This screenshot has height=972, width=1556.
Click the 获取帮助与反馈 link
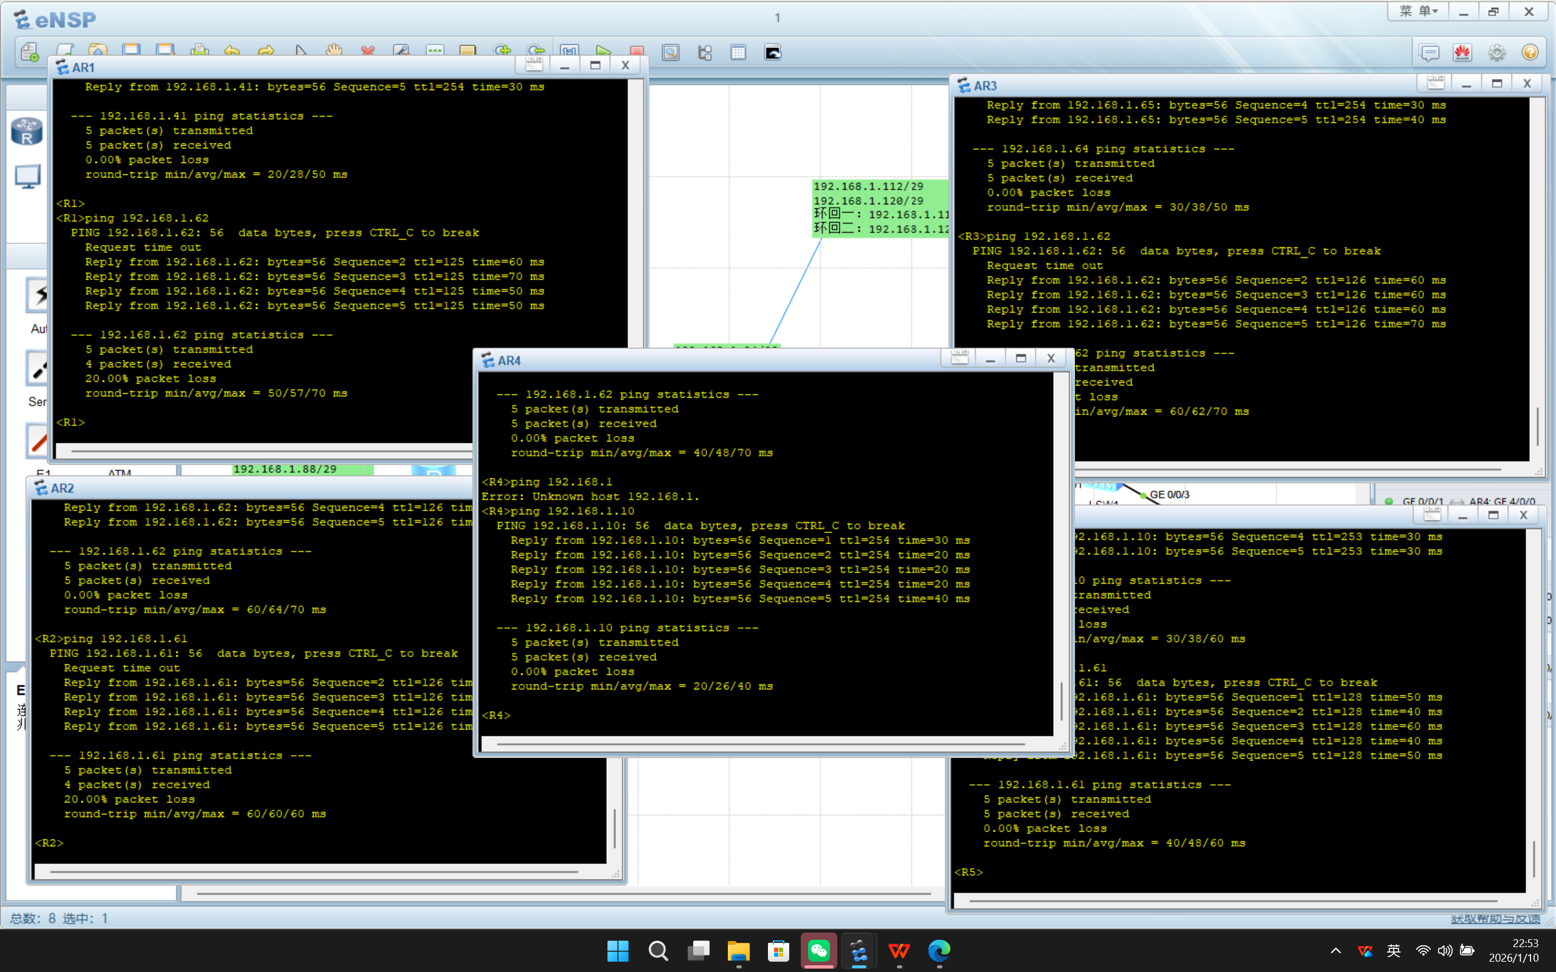[x=1495, y=919]
